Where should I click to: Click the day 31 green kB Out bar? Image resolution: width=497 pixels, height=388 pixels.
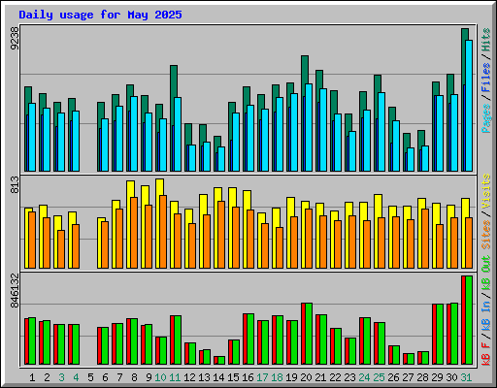tap(469, 320)
